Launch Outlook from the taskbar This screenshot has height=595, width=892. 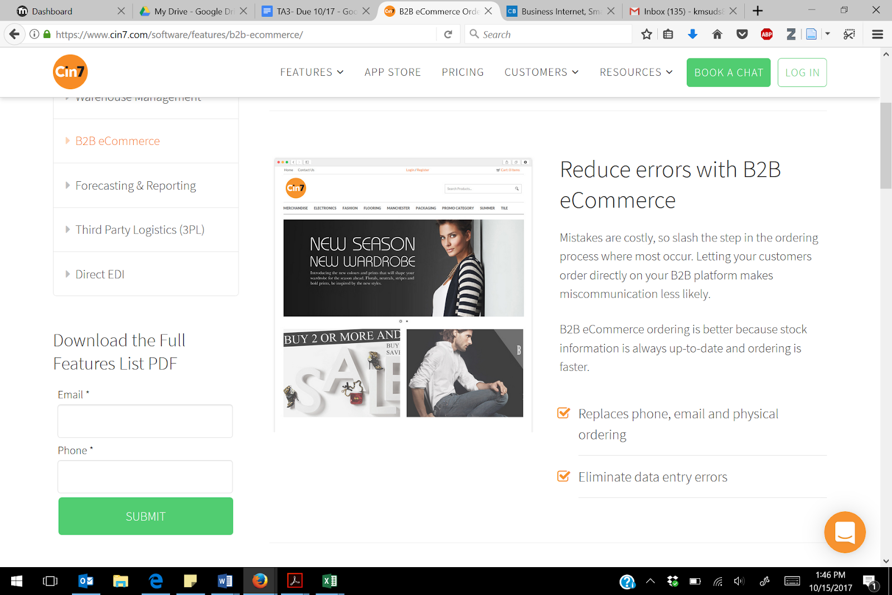coord(86,581)
